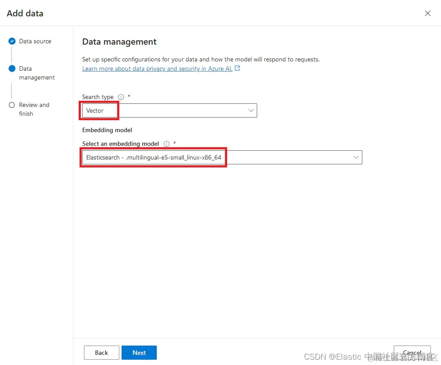Select the Data management step circle

12,68
